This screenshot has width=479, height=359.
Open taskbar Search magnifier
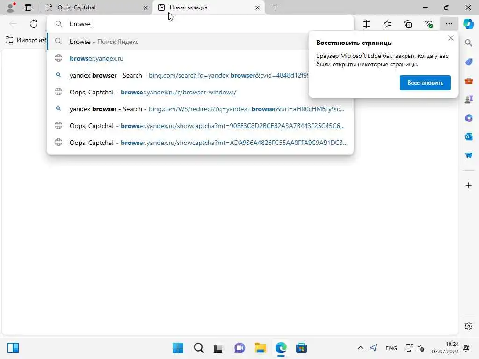(x=198, y=348)
